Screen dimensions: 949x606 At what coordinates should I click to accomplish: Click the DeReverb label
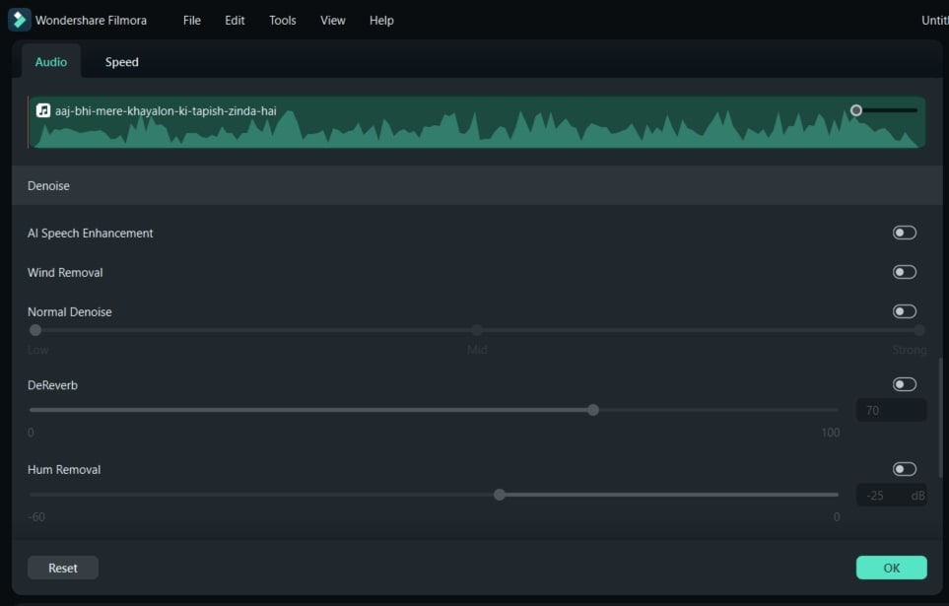point(52,385)
